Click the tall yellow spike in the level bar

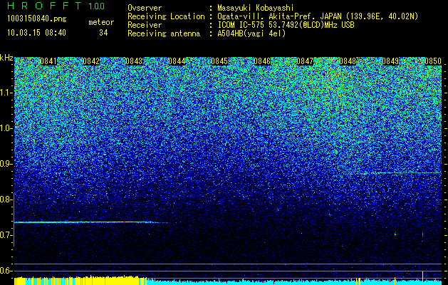[422, 278]
